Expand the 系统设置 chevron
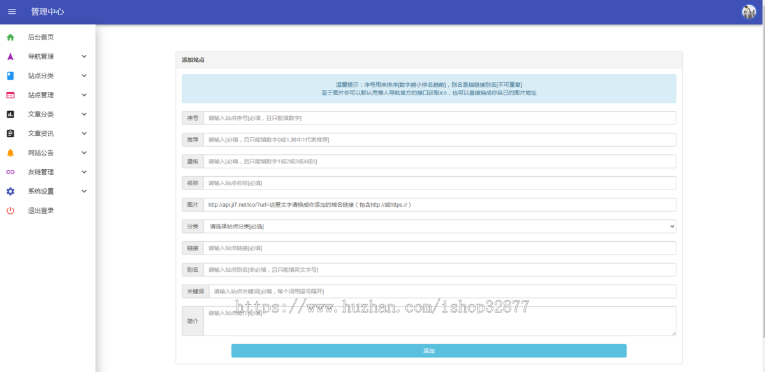Screen dimensions: 765x372 click(84, 191)
